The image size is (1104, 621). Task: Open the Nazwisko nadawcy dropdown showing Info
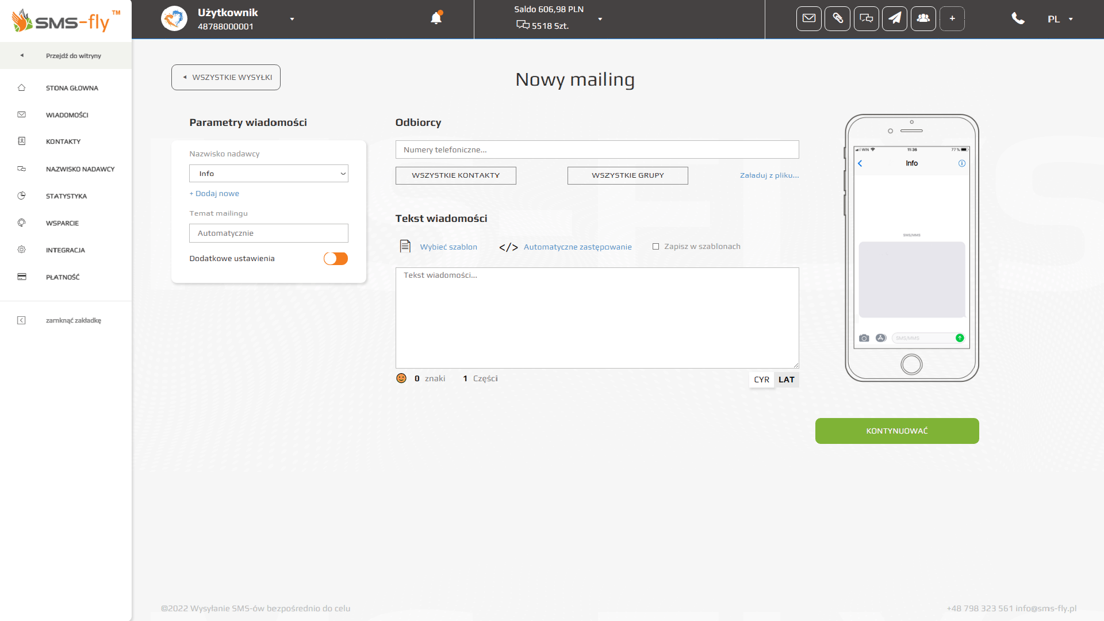coord(269,174)
